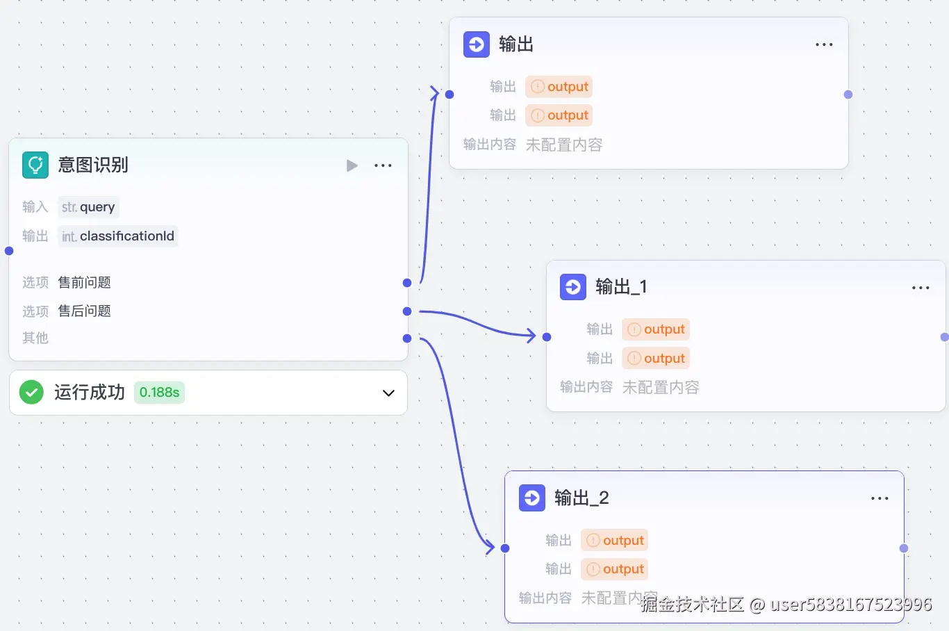Viewport: 949px width, 631px height.
Task: Click the 意图识别 node input port
Action: coord(9,251)
